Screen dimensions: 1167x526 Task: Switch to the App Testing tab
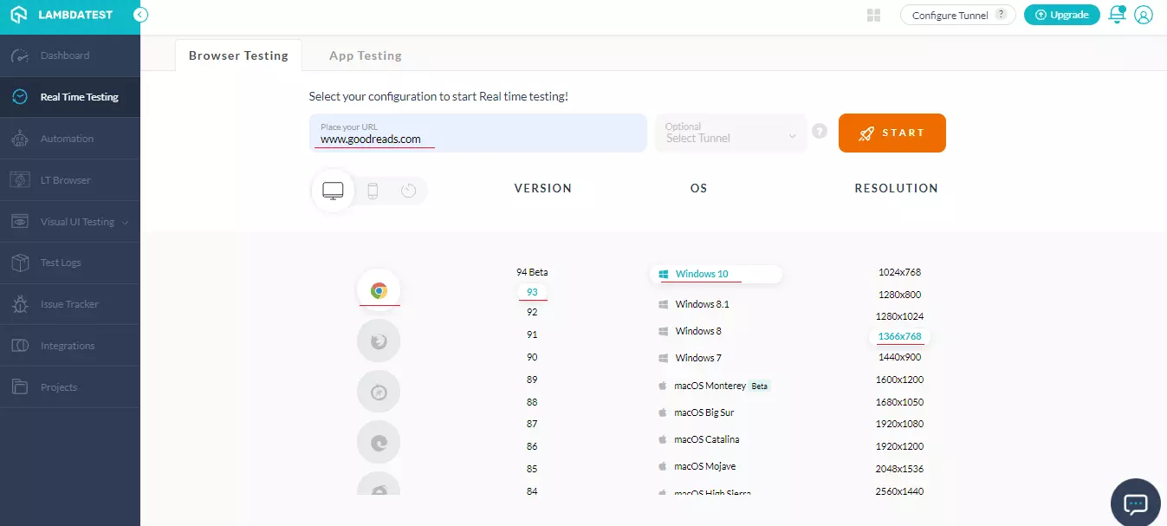365,55
